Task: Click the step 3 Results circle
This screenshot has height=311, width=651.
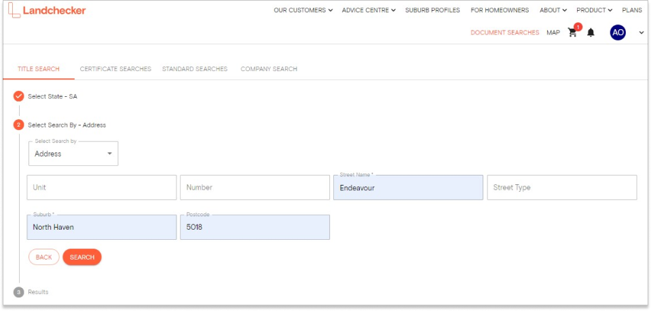Action: (19, 292)
